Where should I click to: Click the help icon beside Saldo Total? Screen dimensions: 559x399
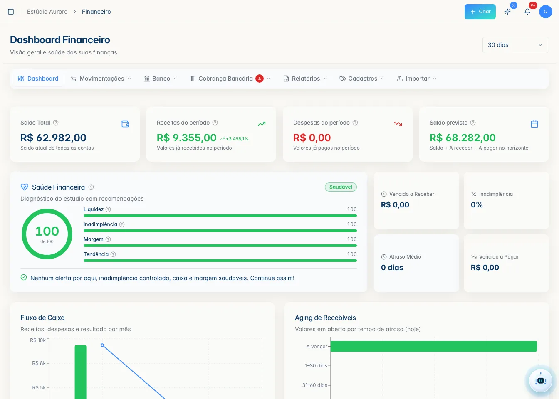point(56,123)
